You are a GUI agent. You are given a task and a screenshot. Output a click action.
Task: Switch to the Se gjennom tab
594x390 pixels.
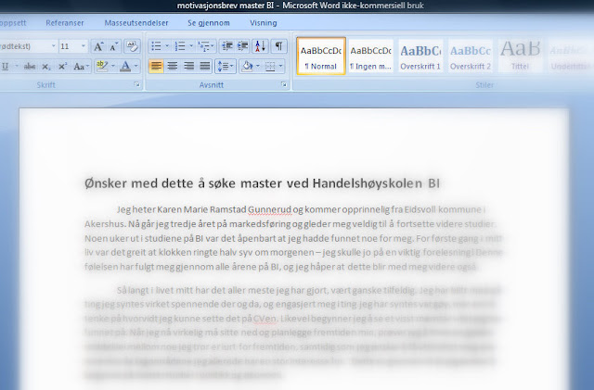pyautogui.click(x=209, y=23)
